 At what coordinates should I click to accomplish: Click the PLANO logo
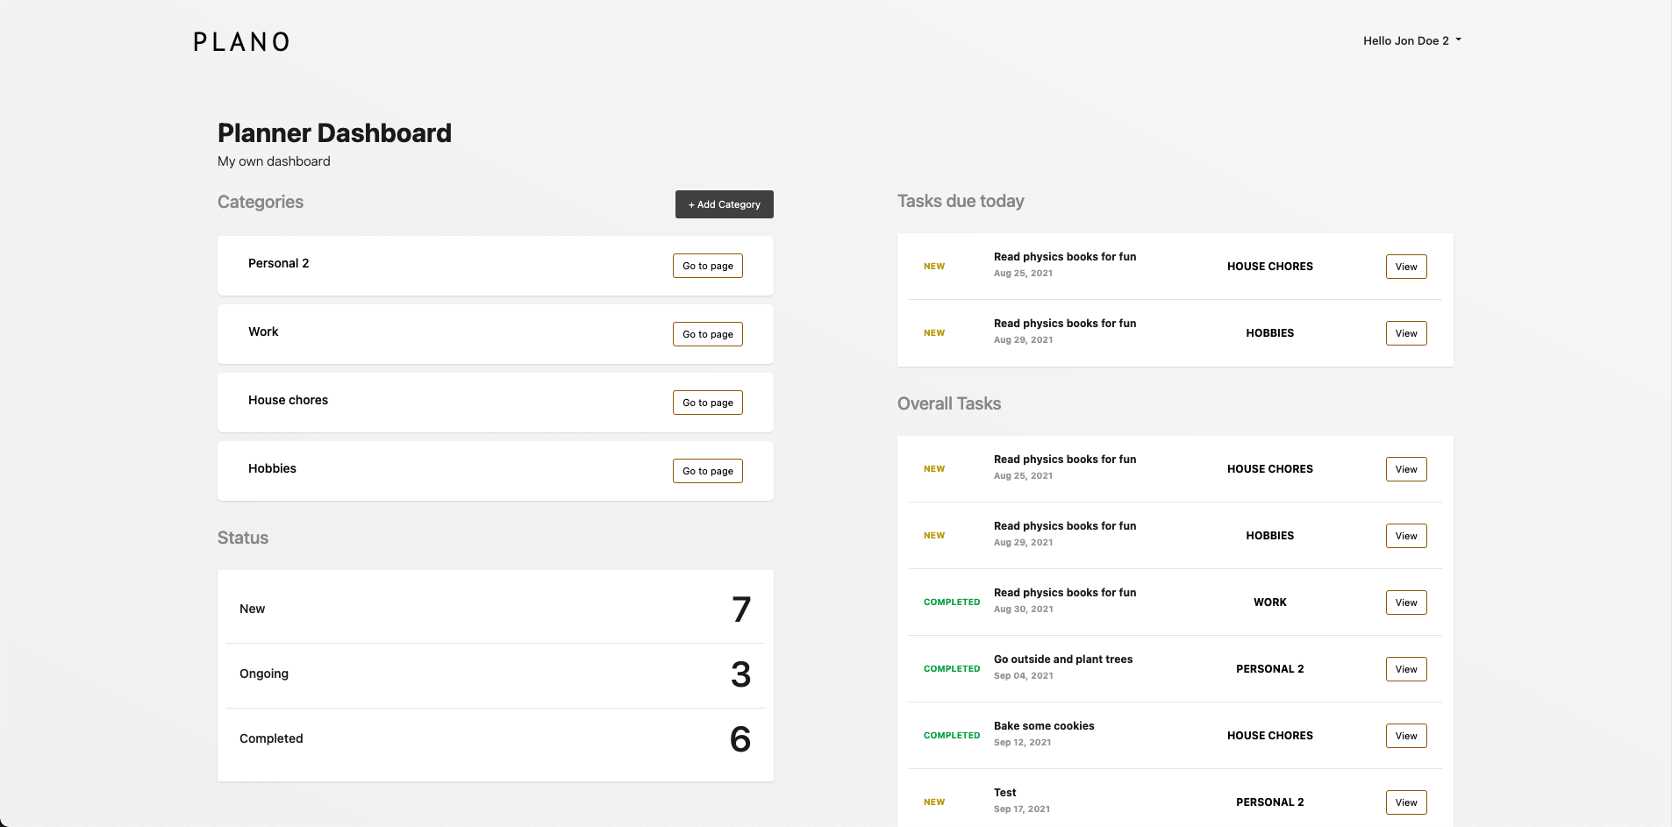(x=241, y=41)
